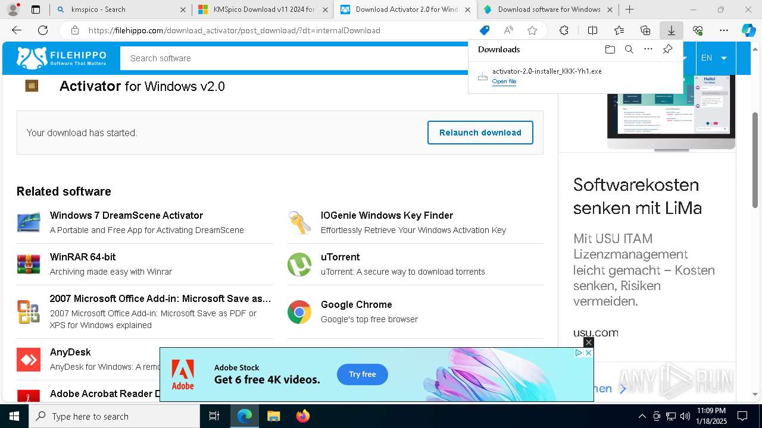Viewport: 762px width, 428px height.
Task: Open the uTorrent title link
Action: 340,257
